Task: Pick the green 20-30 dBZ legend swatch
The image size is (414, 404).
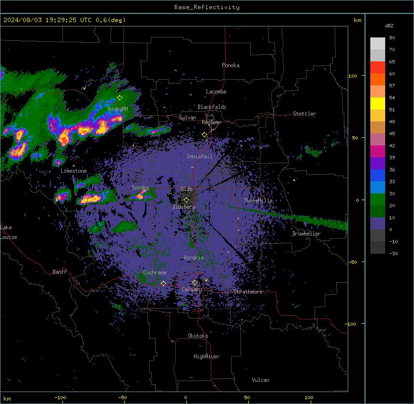Action: click(377, 200)
